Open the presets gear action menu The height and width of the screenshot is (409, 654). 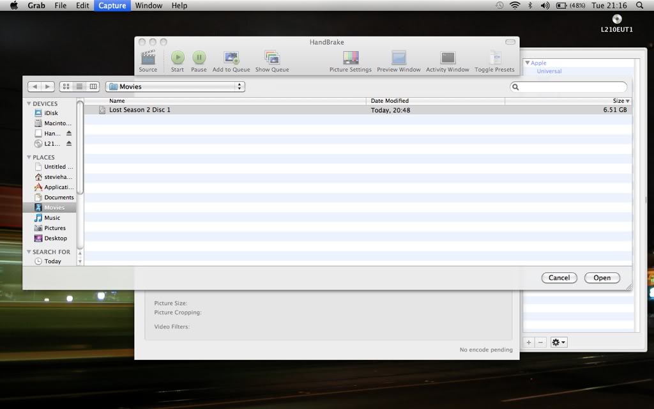[559, 343]
